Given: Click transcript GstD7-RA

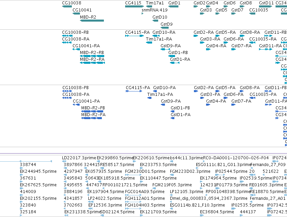Looking at the screenshot, I should pyautogui.click(x=241, y=46).
